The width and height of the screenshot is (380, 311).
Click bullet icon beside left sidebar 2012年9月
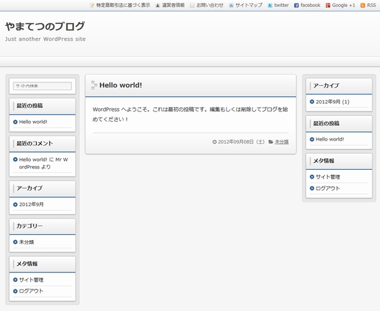click(15, 205)
